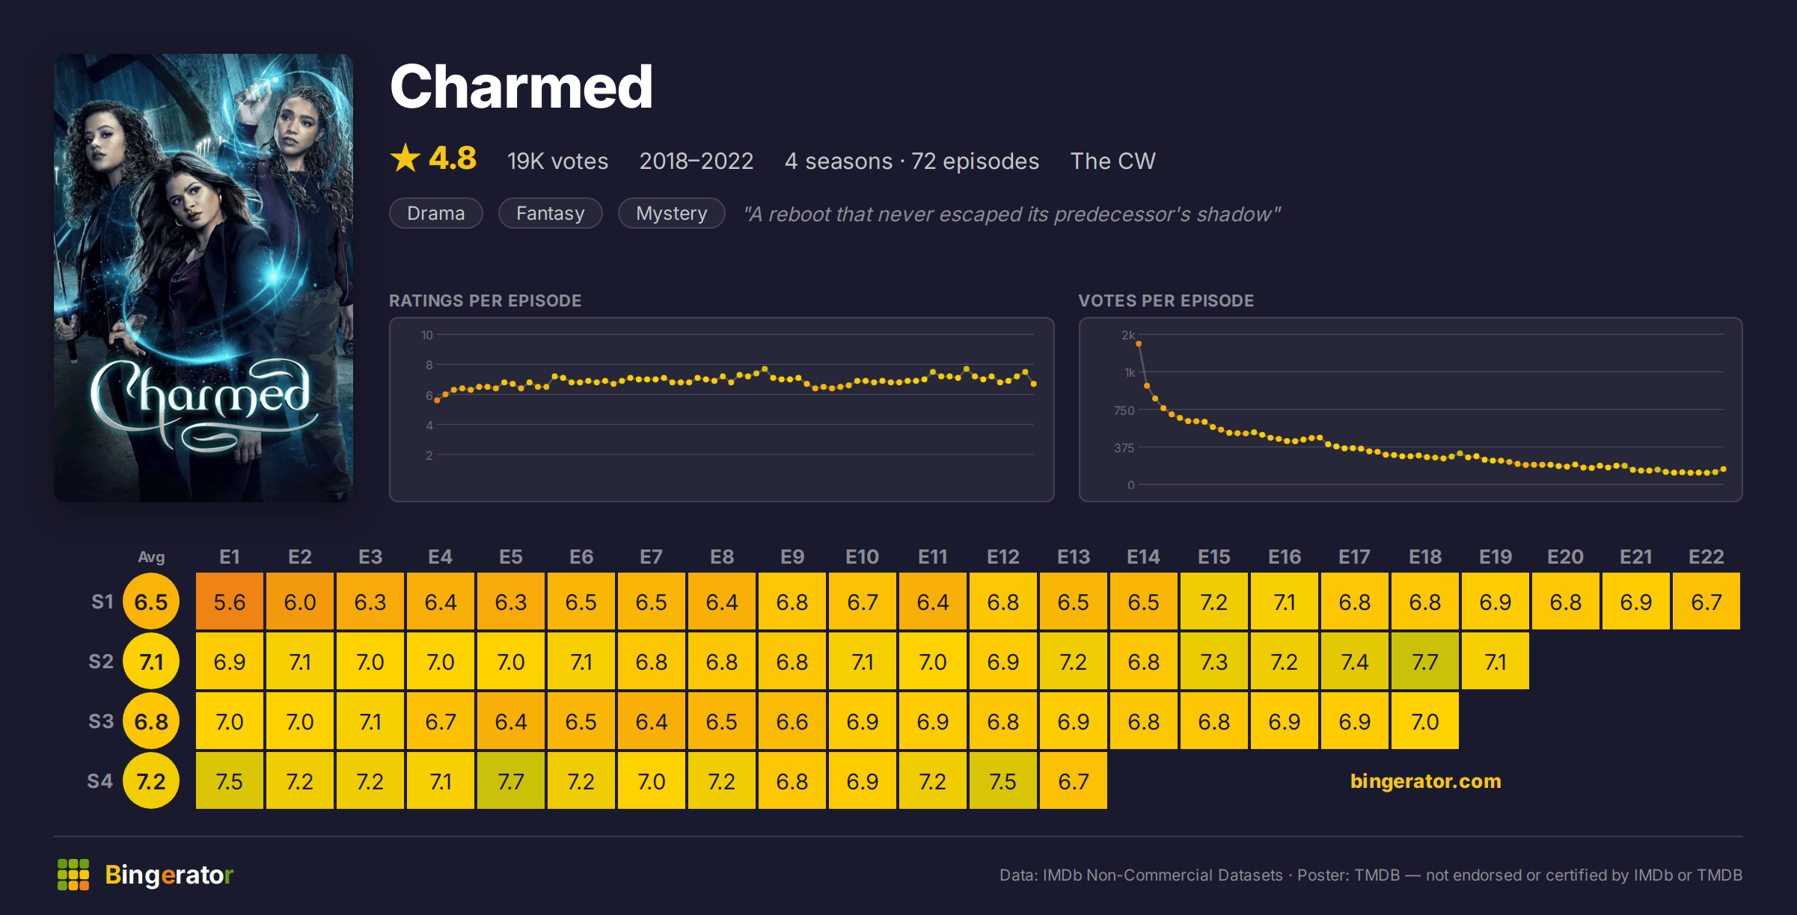Click the Bingerator brand name text

point(169,875)
